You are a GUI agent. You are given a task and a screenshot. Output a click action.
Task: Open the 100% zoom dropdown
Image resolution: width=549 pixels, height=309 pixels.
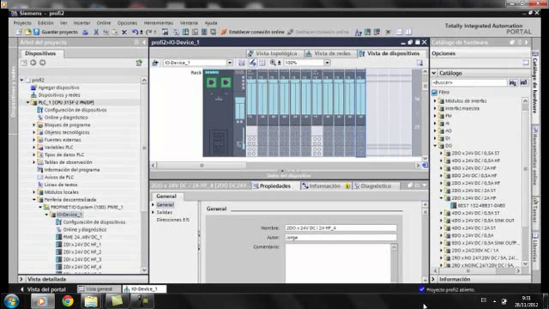point(327,63)
